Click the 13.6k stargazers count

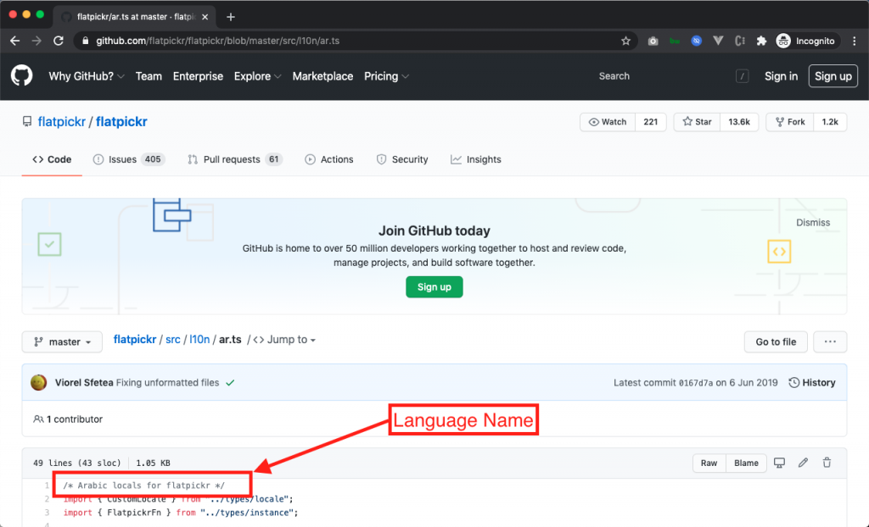739,122
